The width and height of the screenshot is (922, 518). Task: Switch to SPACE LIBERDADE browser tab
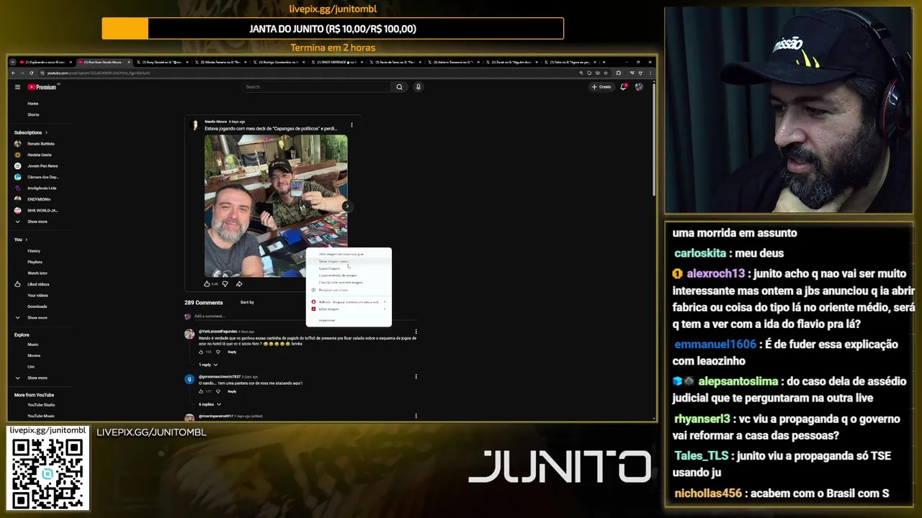click(339, 62)
